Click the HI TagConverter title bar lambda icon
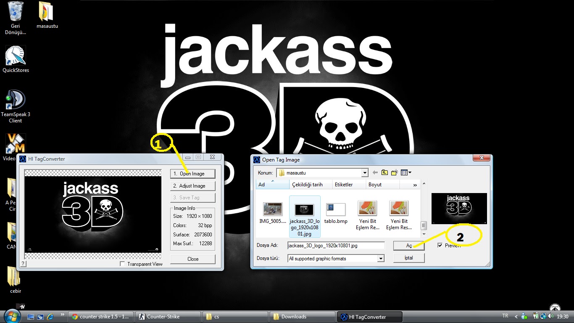574x323 pixels. pyautogui.click(x=23, y=159)
